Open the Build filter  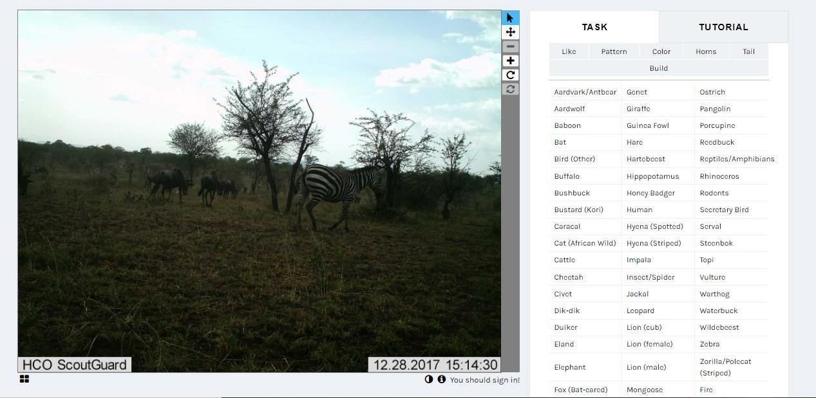click(659, 68)
